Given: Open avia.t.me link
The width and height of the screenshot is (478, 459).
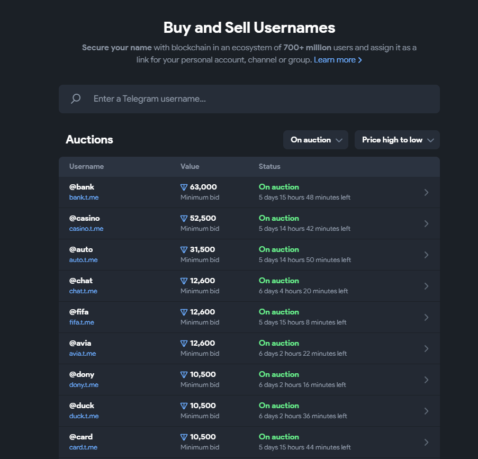Looking at the screenshot, I should point(83,354).
